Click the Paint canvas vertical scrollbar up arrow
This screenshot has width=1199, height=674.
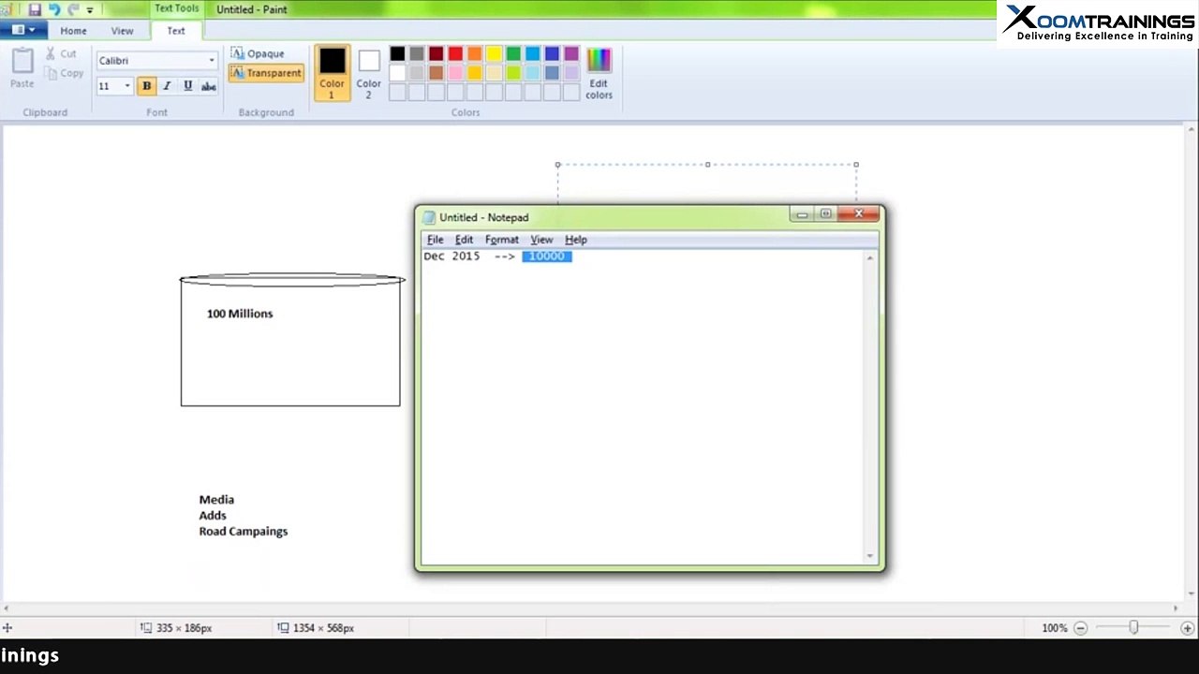coord(1190,131)
